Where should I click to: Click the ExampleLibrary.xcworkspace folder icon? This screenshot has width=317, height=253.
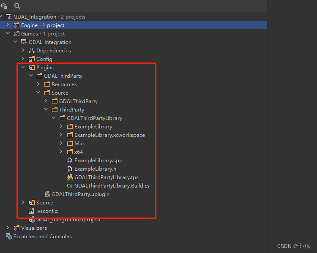pos(70,135)
